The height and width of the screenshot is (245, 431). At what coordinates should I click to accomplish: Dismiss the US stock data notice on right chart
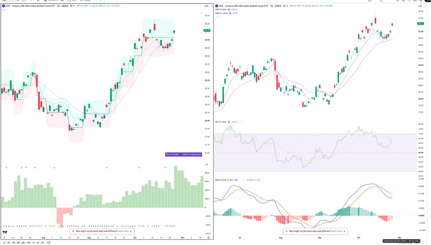click(x=344, y=231)
